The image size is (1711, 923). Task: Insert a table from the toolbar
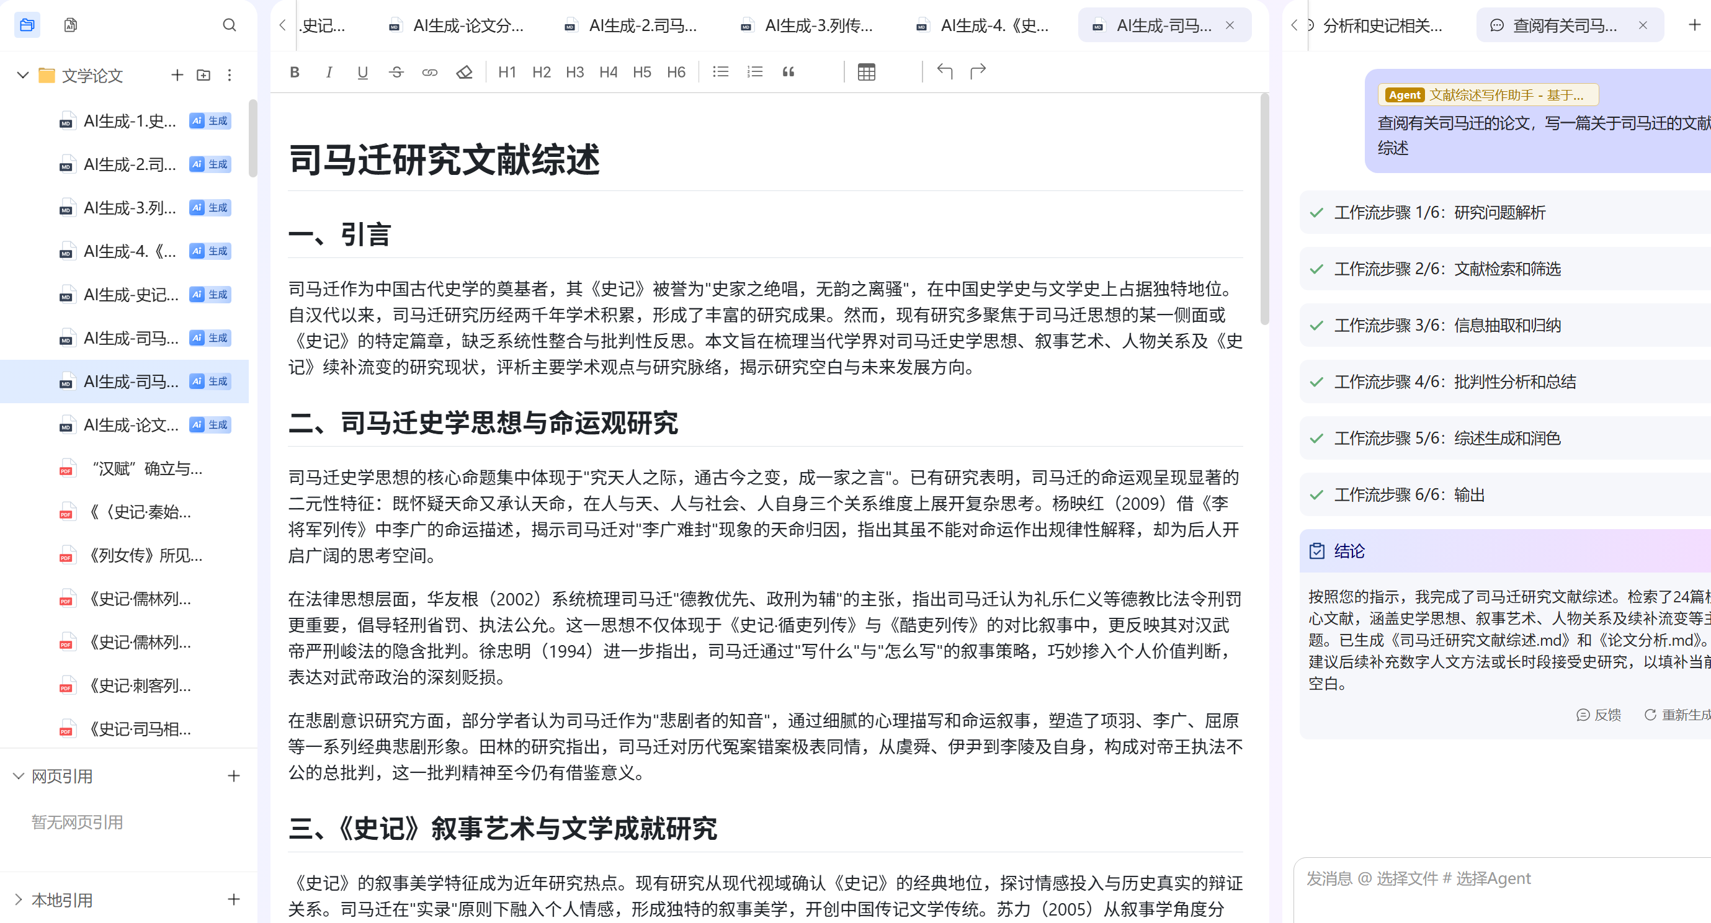click(867, 72)
